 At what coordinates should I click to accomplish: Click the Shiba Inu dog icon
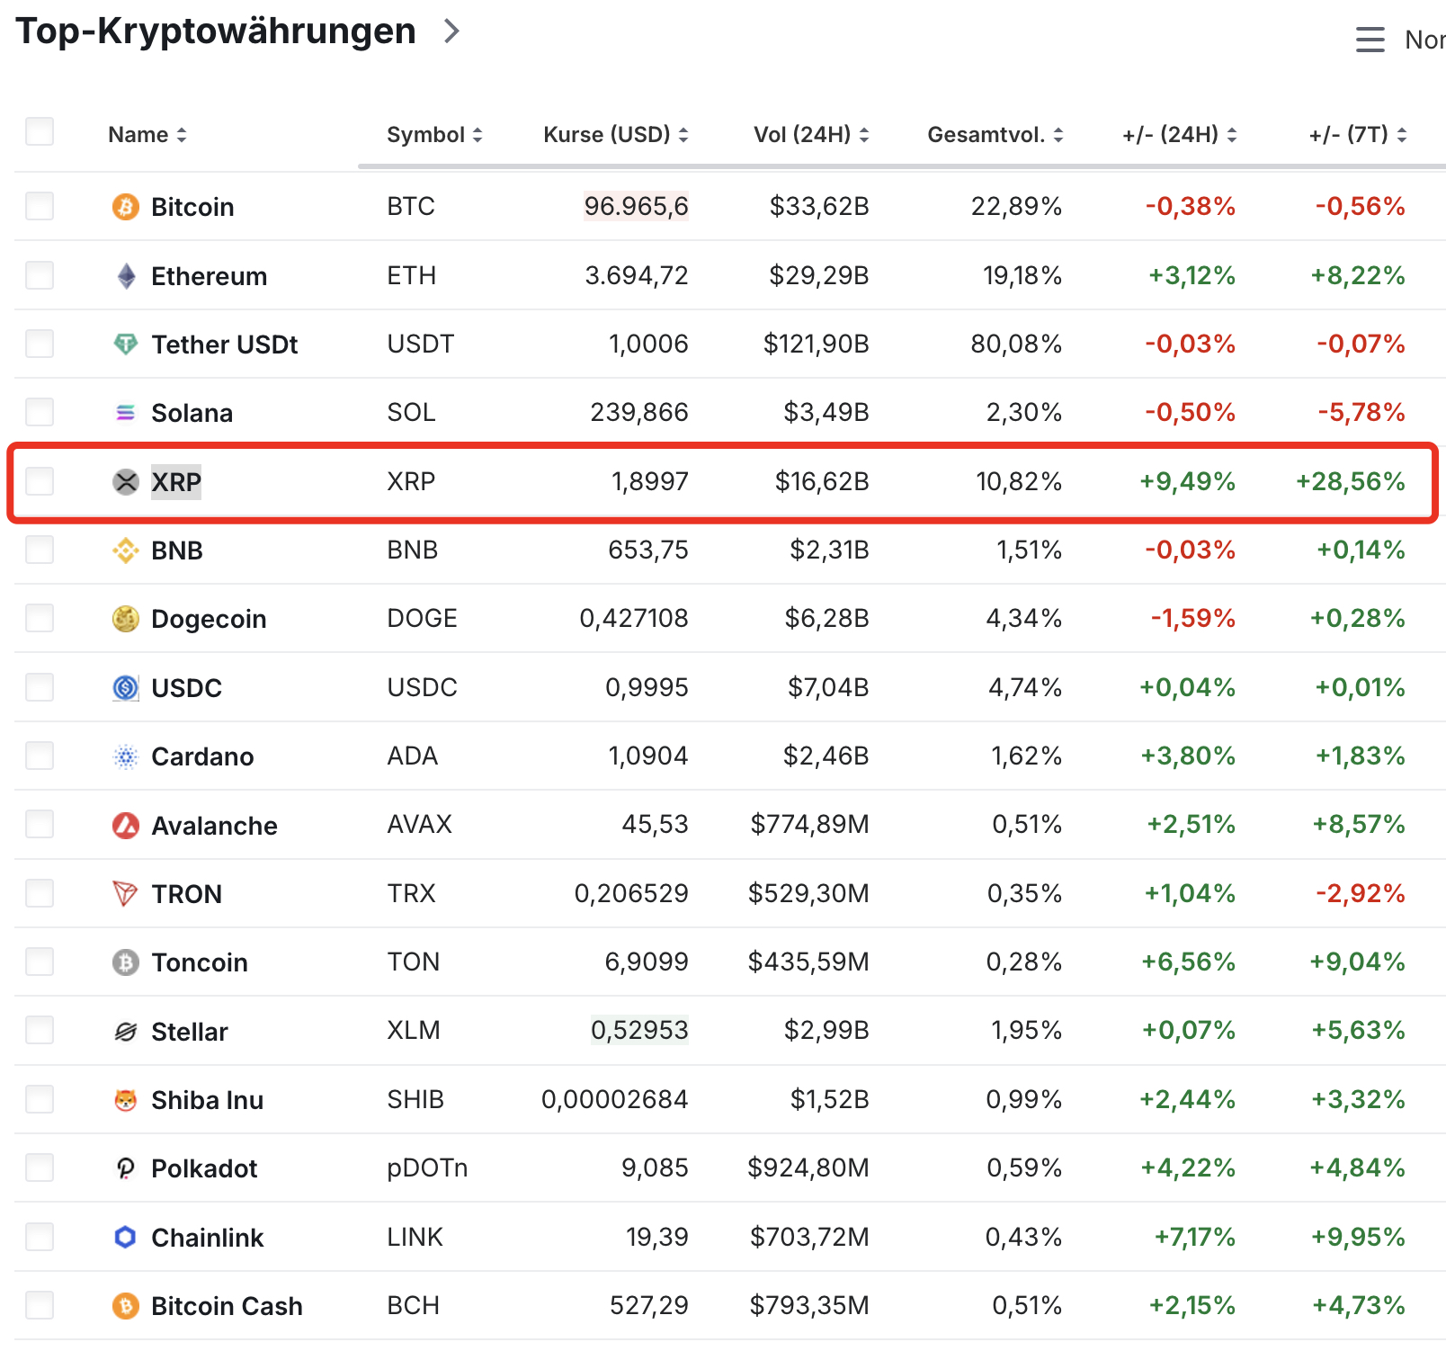point(126,1100)
